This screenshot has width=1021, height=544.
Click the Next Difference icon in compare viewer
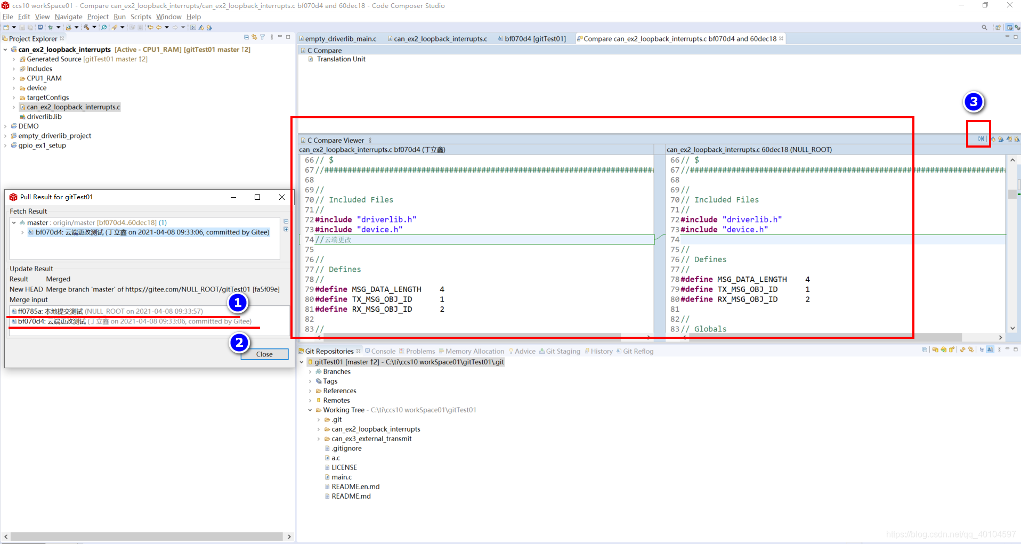coord(993,139)
